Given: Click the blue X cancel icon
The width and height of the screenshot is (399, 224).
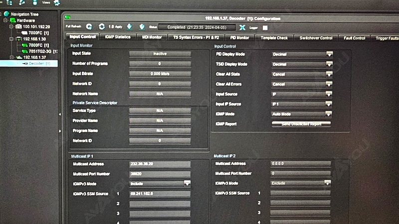Looking at the screenshot, I should coord(242,27).
